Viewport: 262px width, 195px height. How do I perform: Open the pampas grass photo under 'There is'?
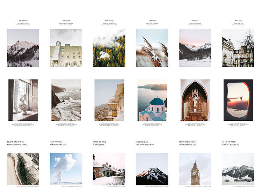click(x=152, y=48)
